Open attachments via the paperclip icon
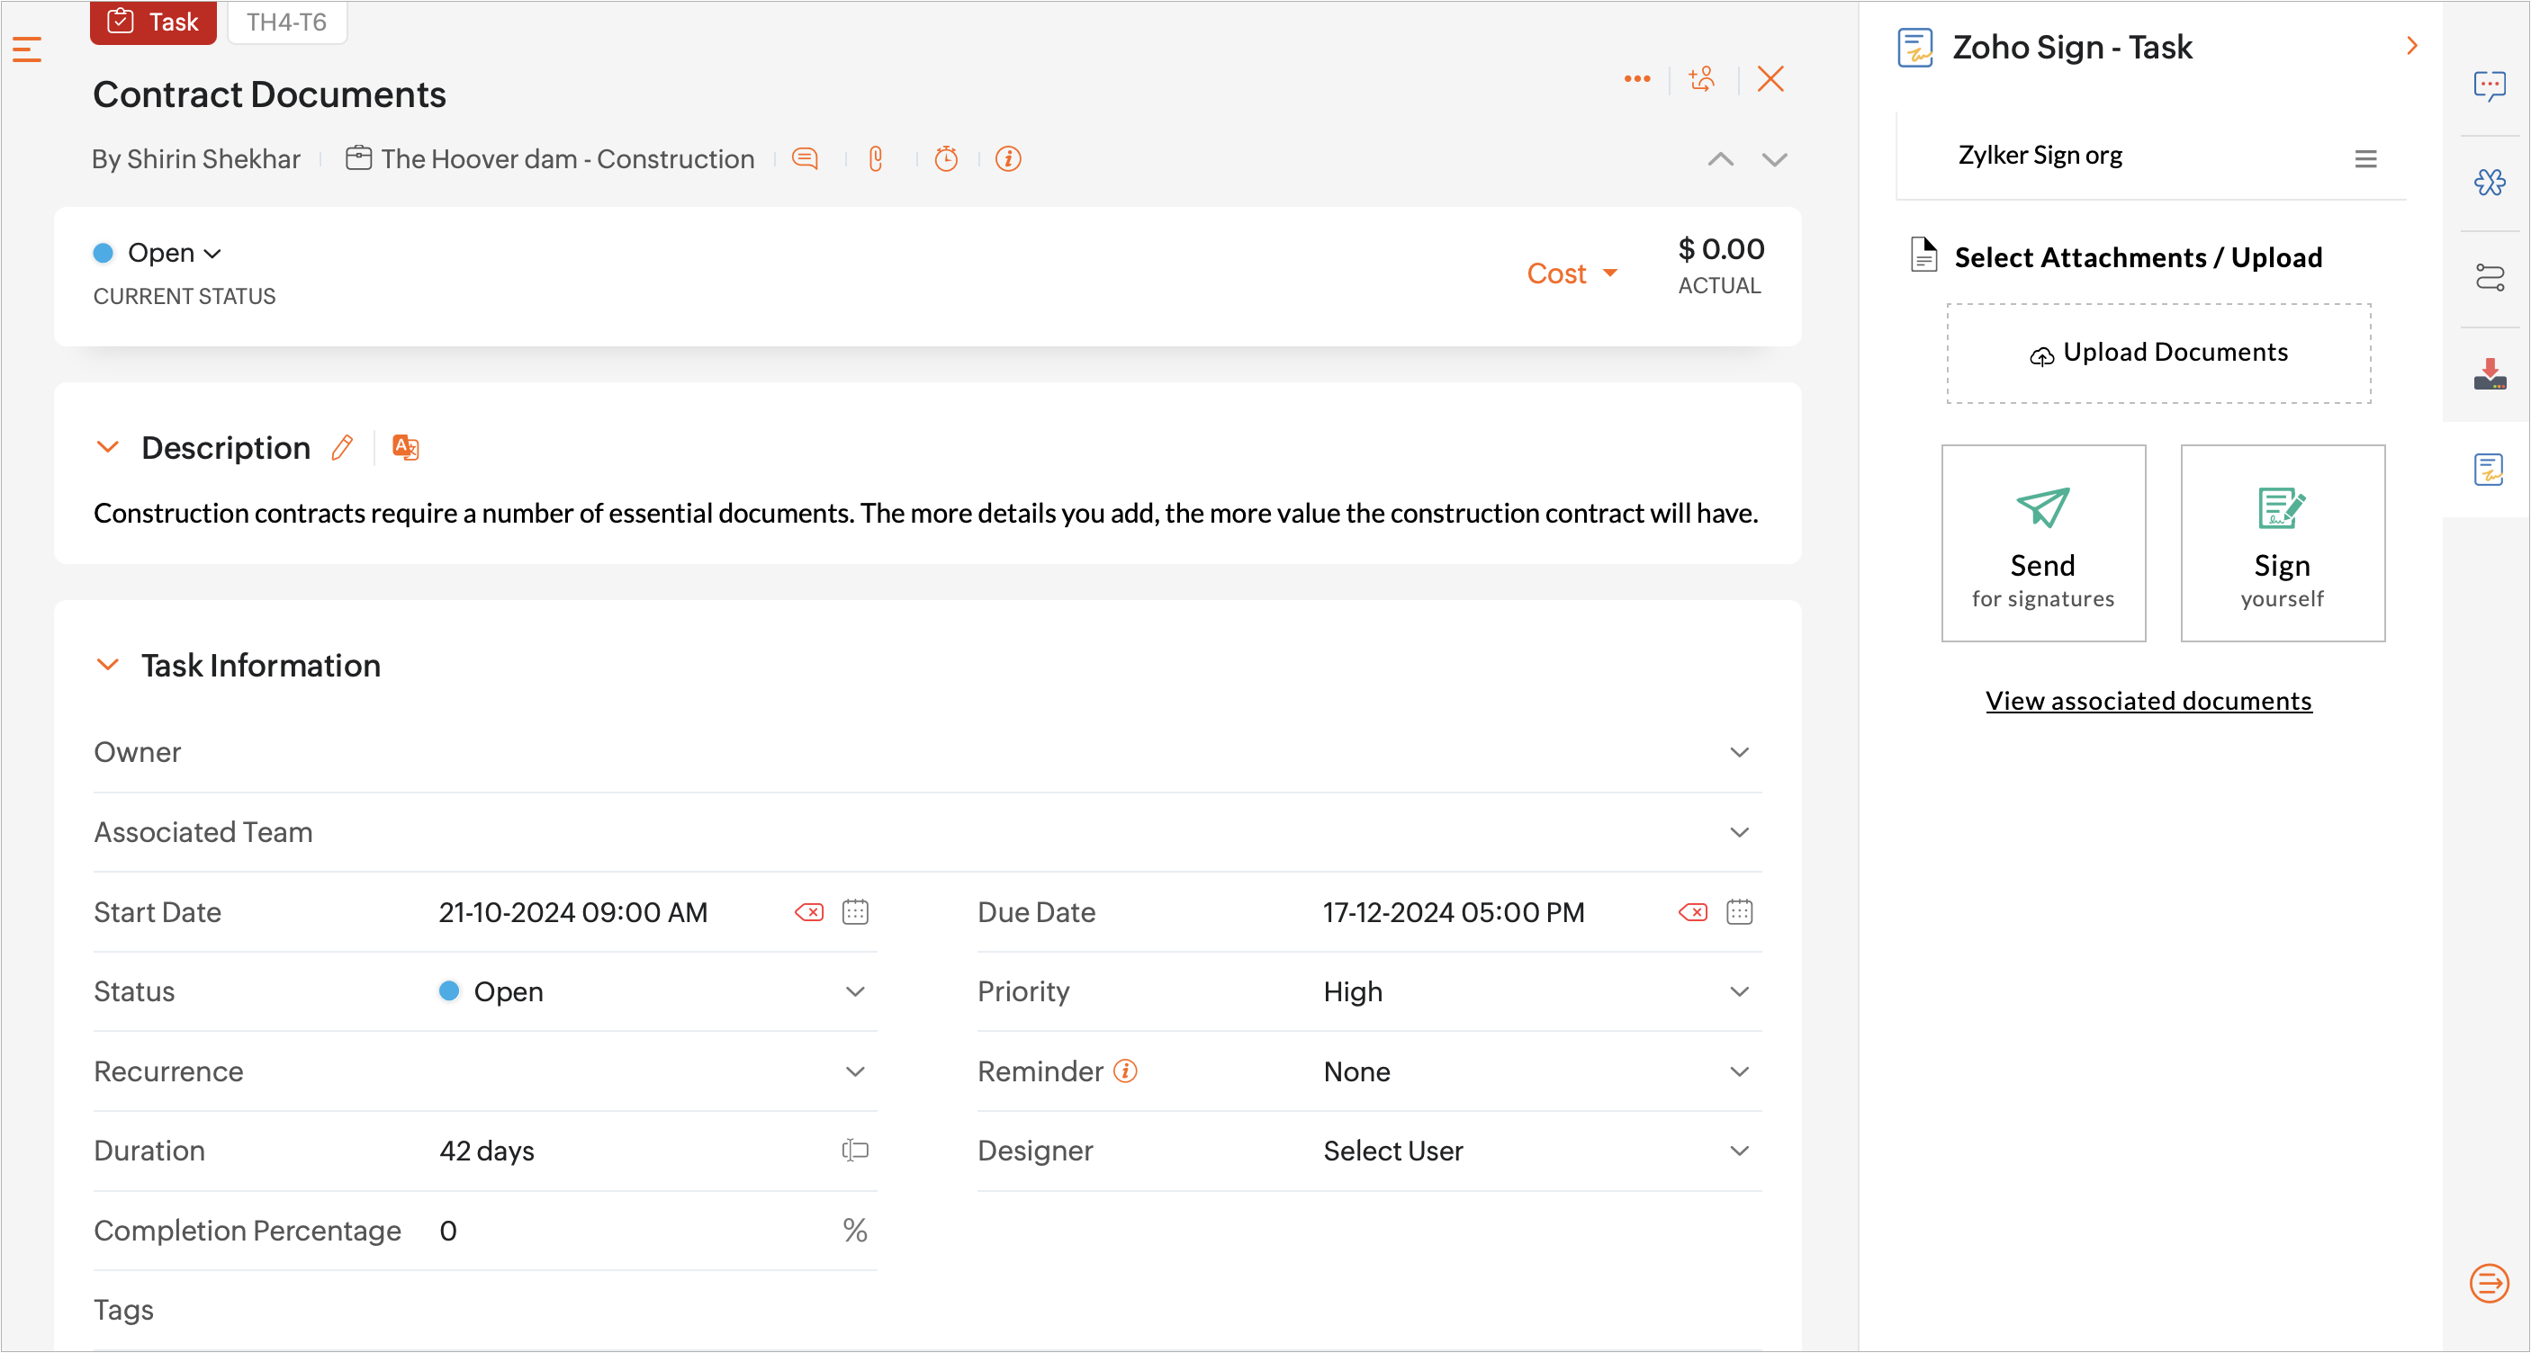Screen dimensions: 2531x1353 tap(876, 158)
